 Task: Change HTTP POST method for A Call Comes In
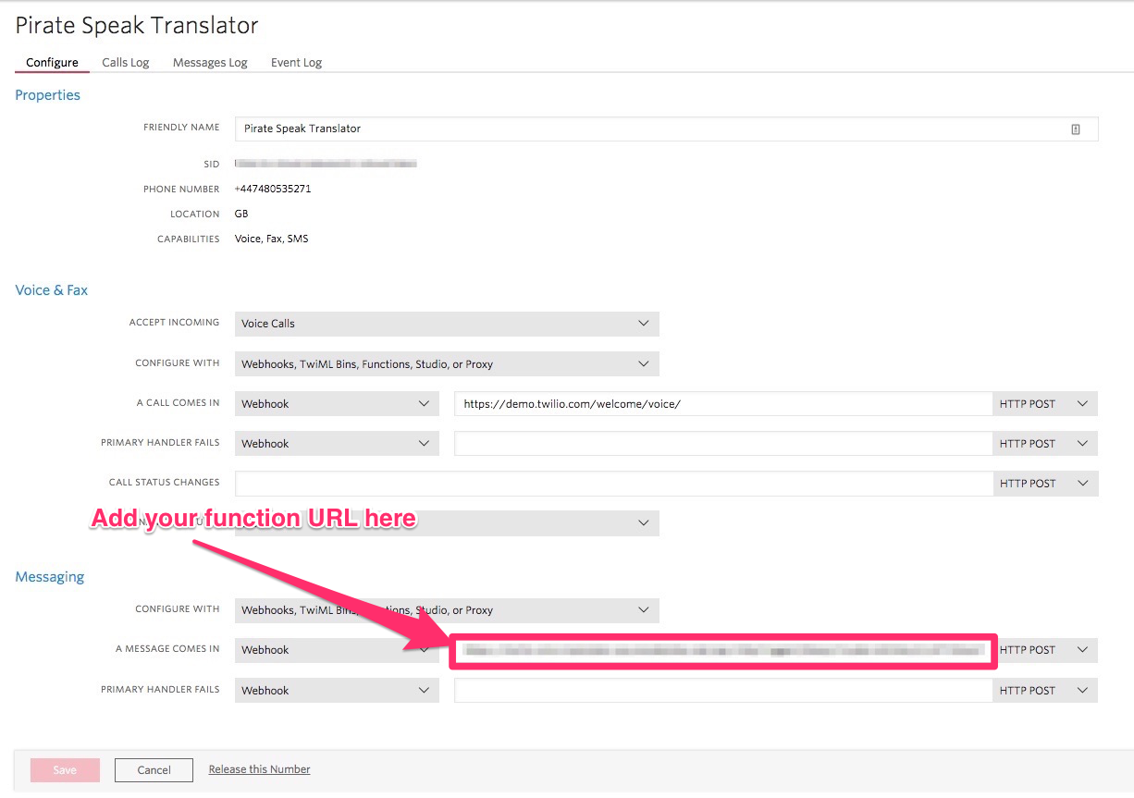1045,404
